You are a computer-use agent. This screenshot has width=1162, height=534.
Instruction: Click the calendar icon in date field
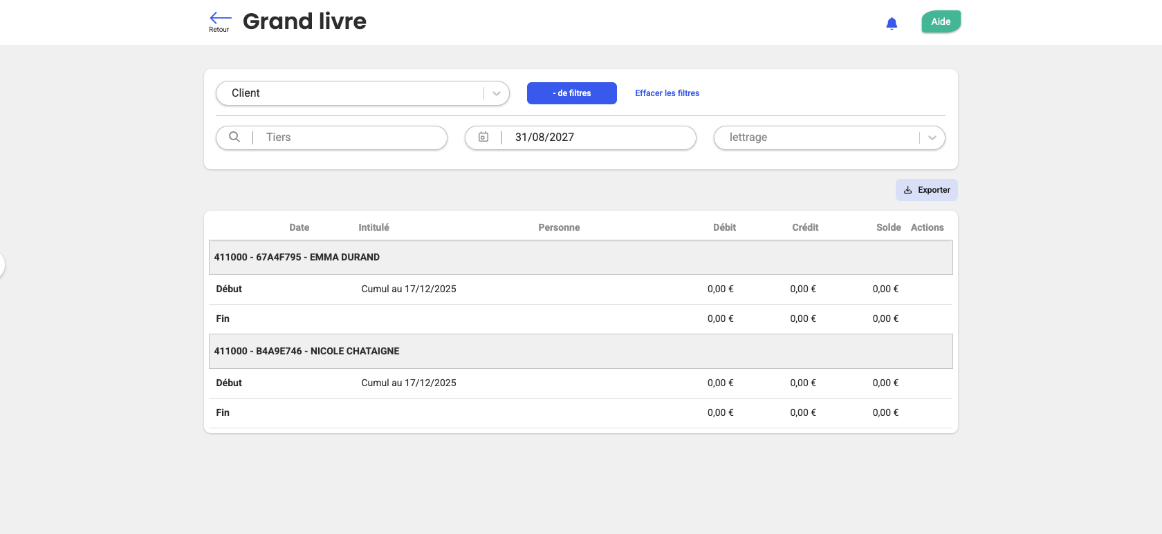point(483,137)
